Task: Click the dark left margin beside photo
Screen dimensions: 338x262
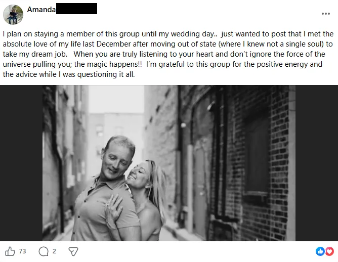Action: point(21,163)
